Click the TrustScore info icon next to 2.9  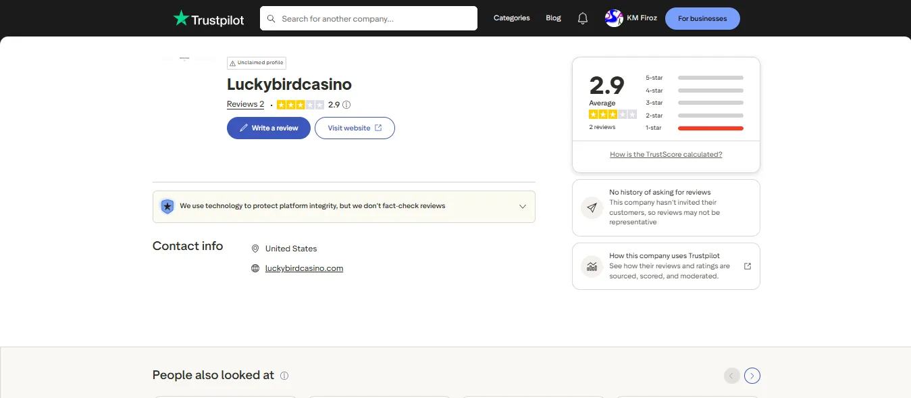click(346, 105)
